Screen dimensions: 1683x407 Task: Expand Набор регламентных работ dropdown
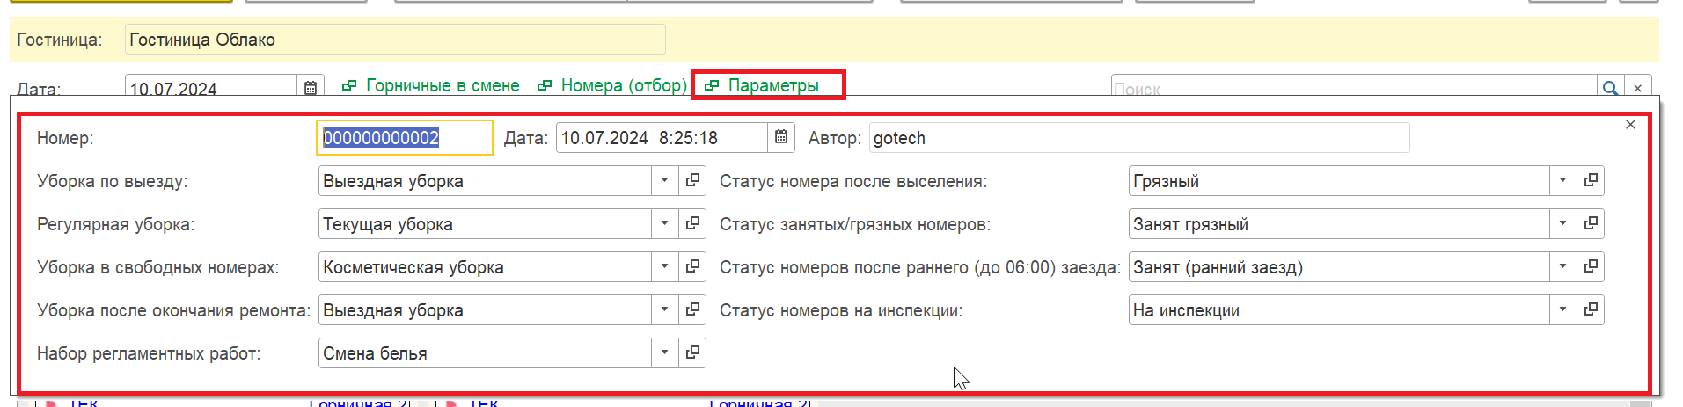click(x=664, y=352)
